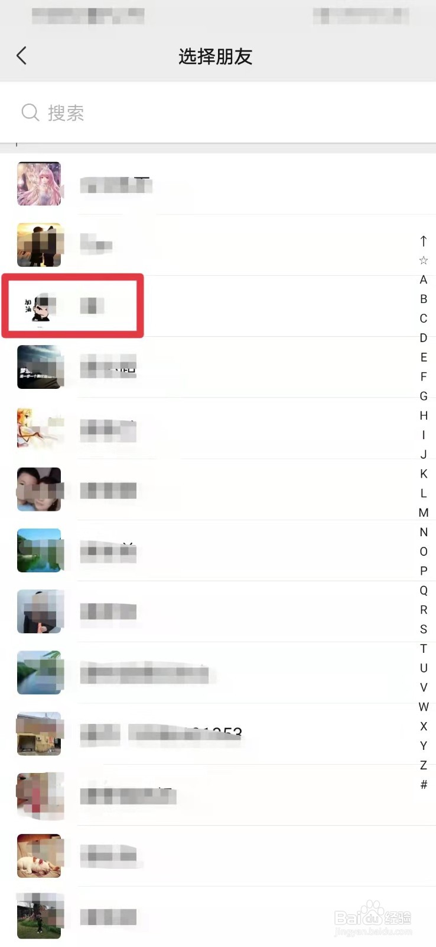Select the contact with number ending 253

pos(218,735)
